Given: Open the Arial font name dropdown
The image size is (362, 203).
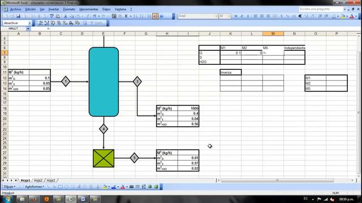Looking at the screenshot, I should [x=216, y=16].
